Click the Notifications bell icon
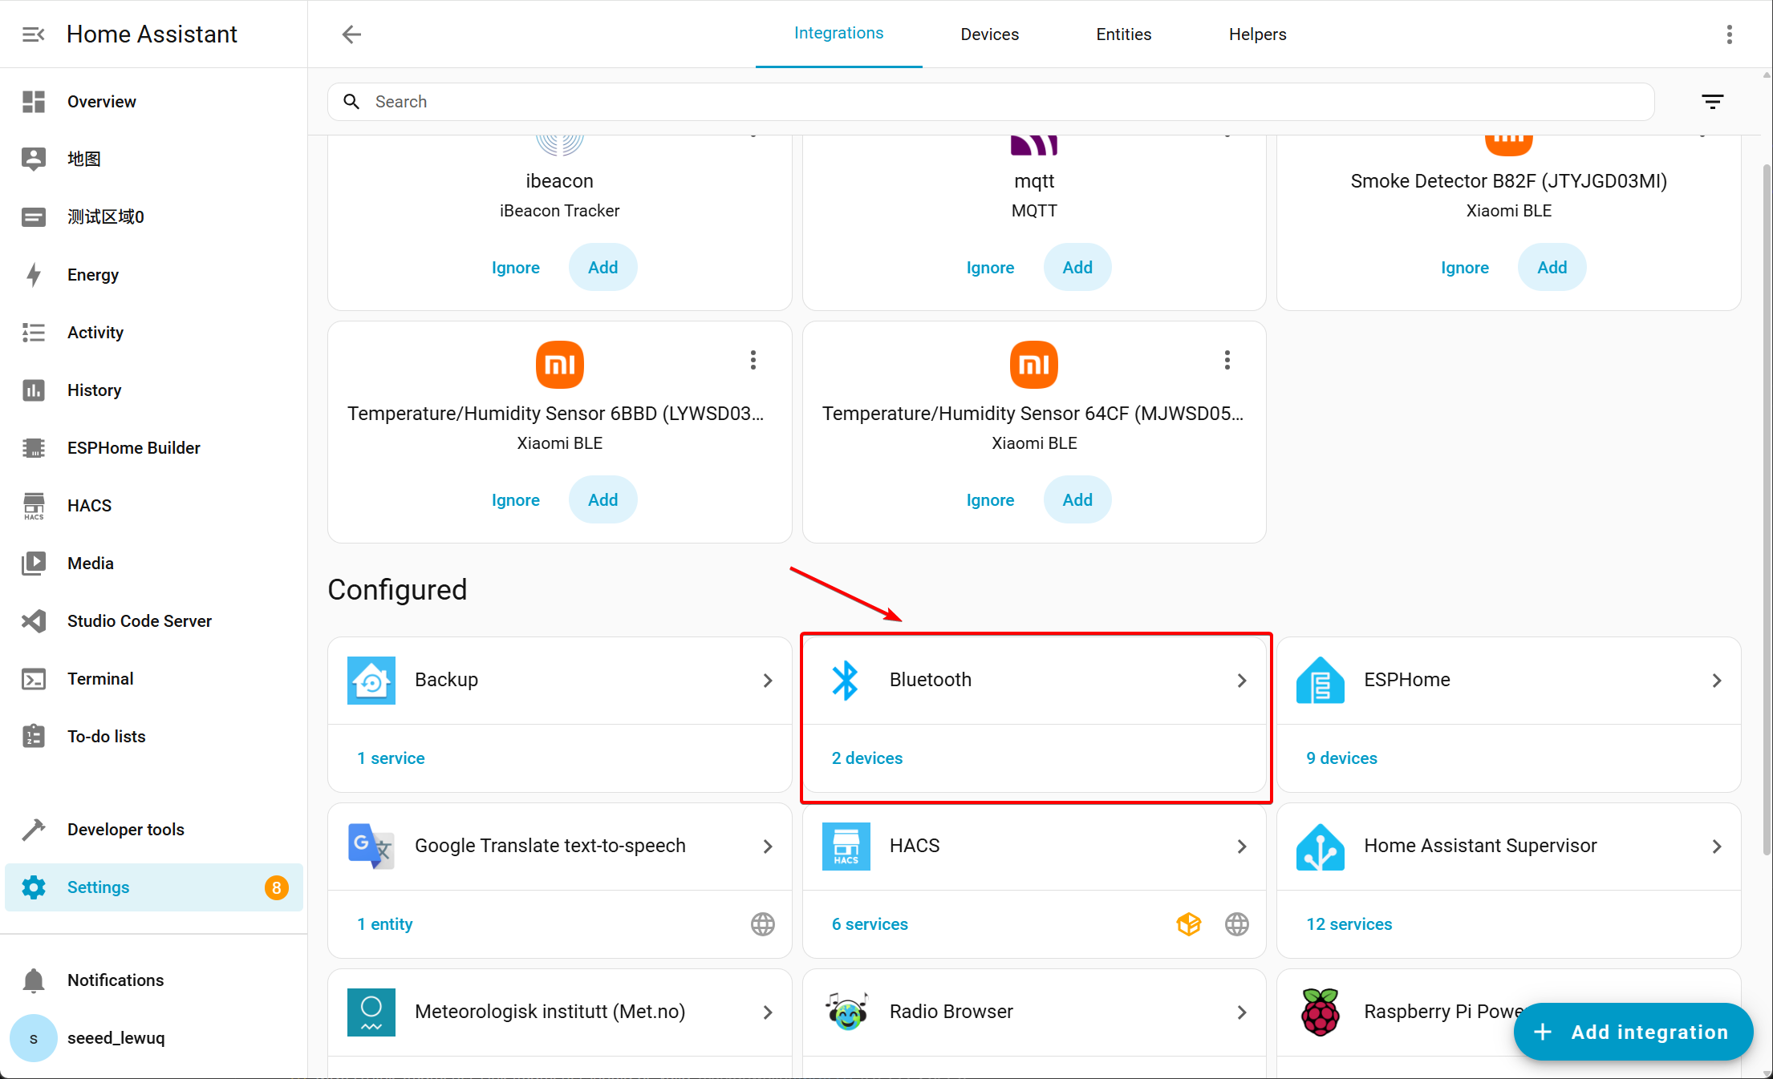Image resolution: width=1773 pixels, height=1079 pixels. (34, 980)
